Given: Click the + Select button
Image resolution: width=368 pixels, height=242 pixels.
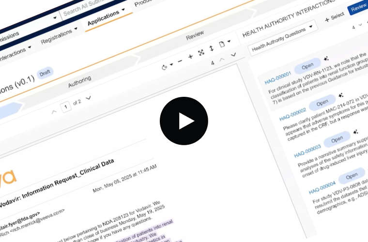Looking at the screenshot, I should (x=334, y=17).
